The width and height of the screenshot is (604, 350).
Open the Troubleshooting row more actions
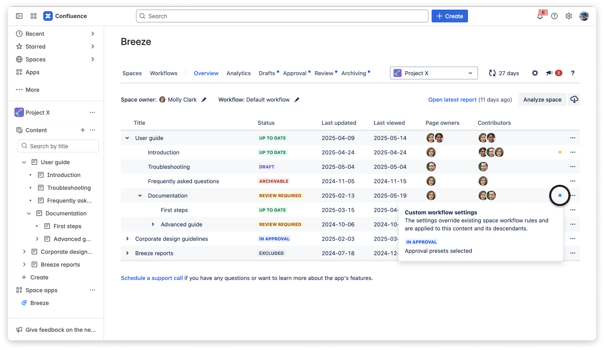click(x=573, y=167)
